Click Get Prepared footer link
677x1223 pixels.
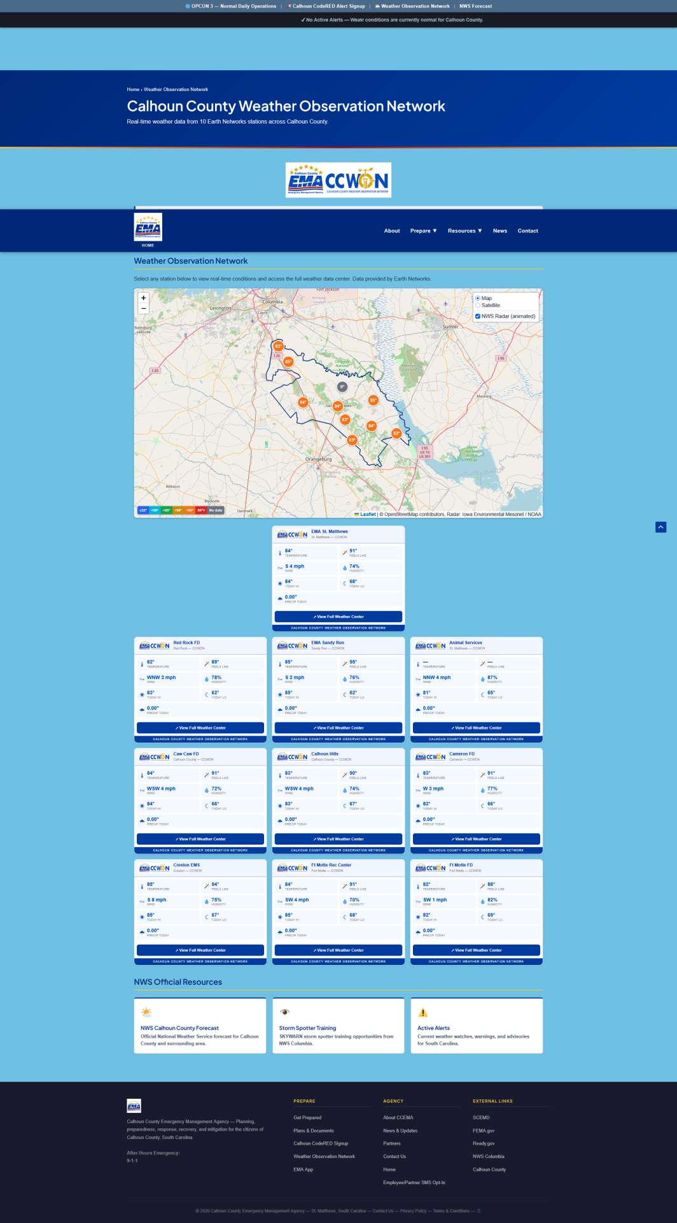tap(307, 1117)
